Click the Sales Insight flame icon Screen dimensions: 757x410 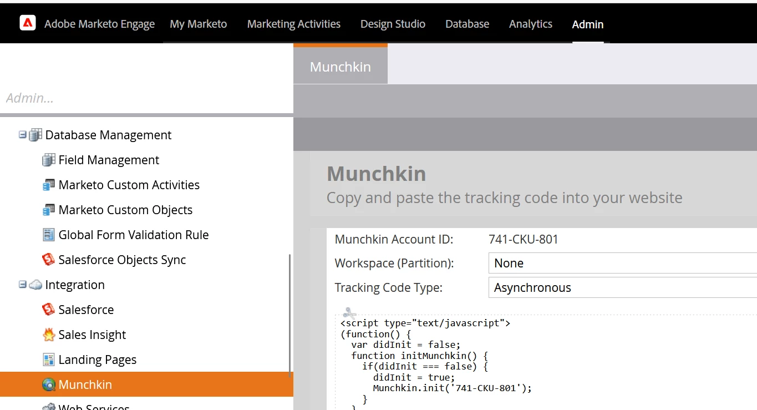pos(49,335)
